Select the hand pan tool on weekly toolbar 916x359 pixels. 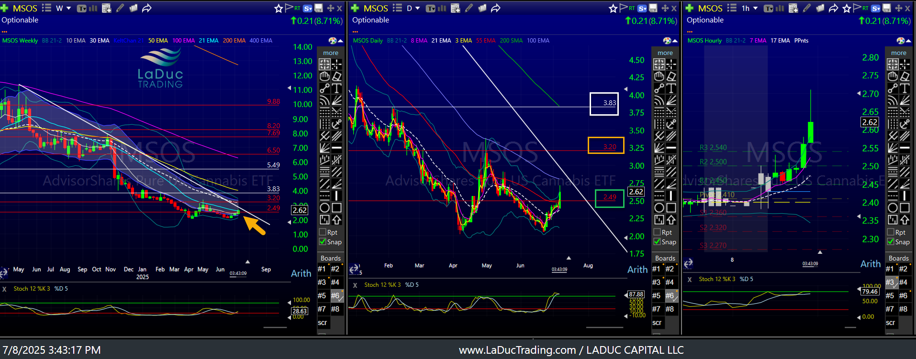coord(324,76)
